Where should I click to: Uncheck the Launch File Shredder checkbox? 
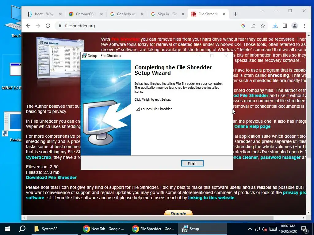[138, 109]
